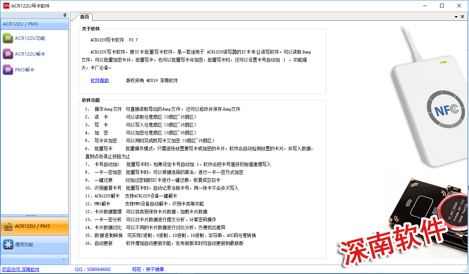Click the SN application icon in title bar
This screenshot has width=469, height=274.
(x=6, y=6)
